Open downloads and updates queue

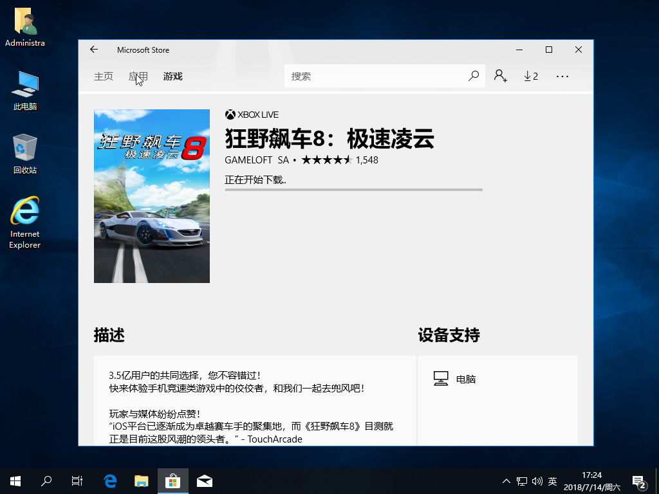tap(531, 76)
